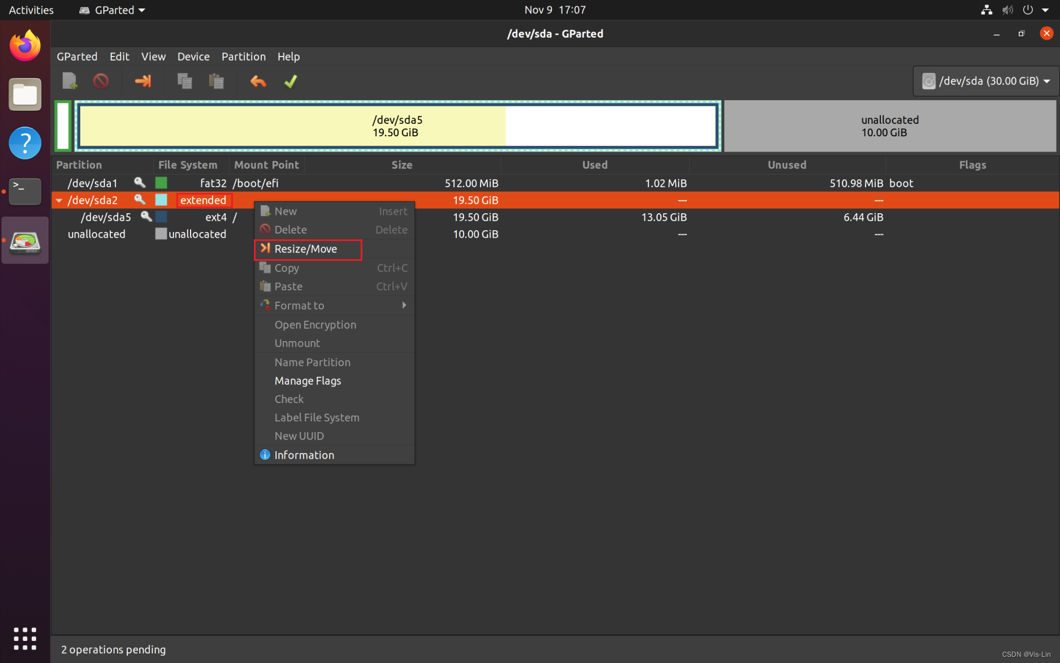Select small /dev/sda1 block in disk graphic
Screen dimensions: 1060x663
coord(63,126)
